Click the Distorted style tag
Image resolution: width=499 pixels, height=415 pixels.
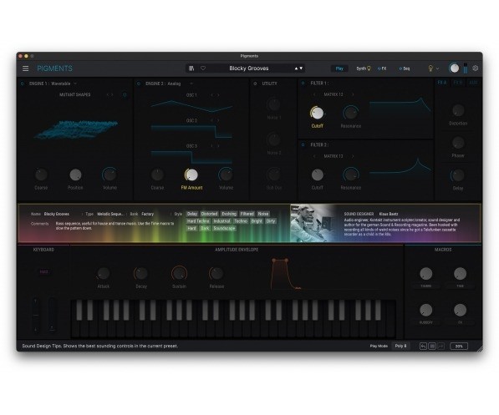click(x=210, y=214)
